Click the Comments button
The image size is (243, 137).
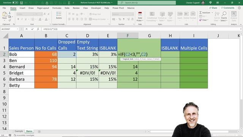pyautogui.click(x=228, y=8)
